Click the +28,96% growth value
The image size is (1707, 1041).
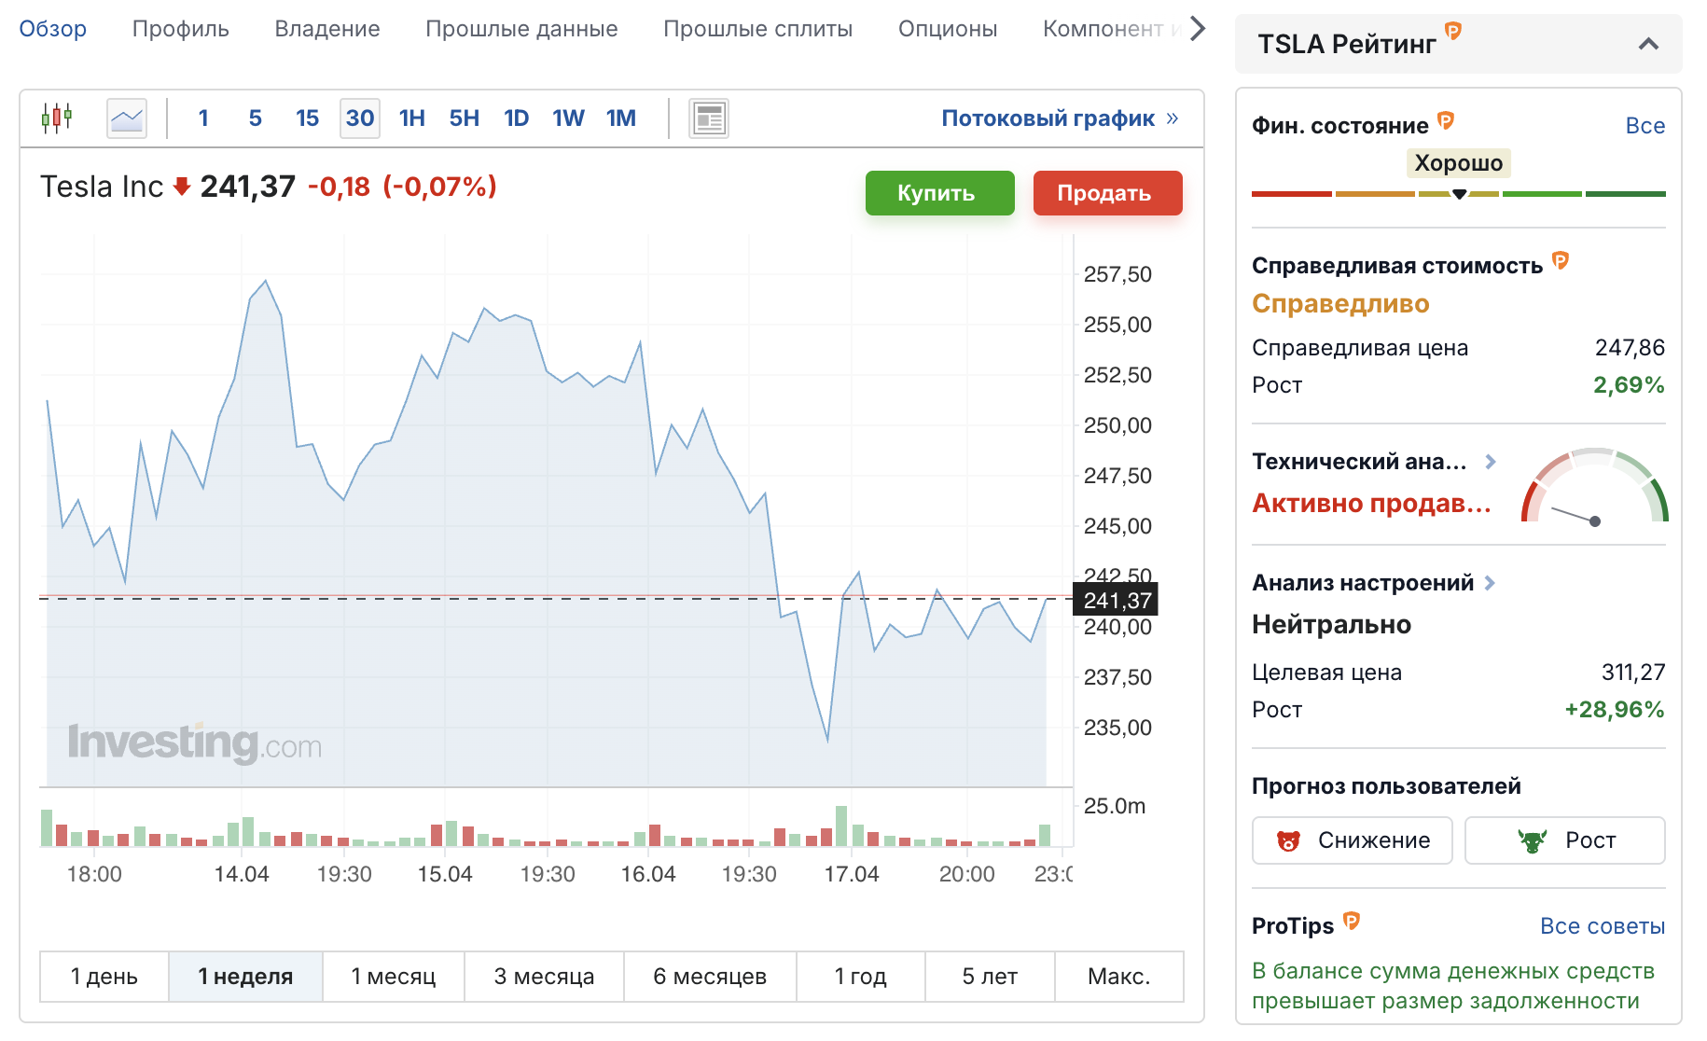click(1615, 710)
